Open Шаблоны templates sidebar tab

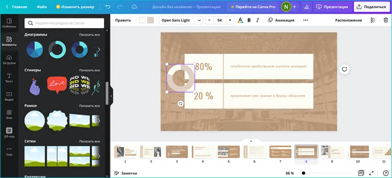click(9, 23)
